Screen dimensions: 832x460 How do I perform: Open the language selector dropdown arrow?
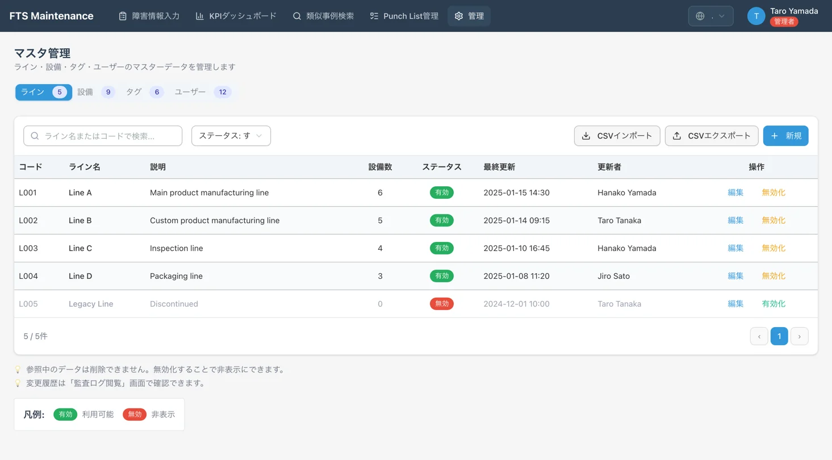coord(722,16)
